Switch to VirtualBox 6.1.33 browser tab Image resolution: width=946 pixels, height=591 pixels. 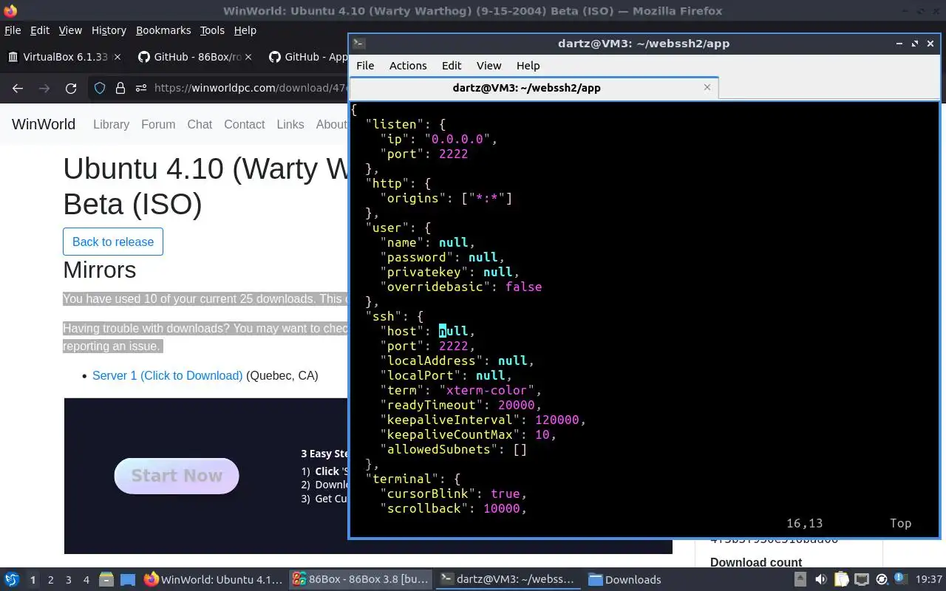tap(65, 57)
